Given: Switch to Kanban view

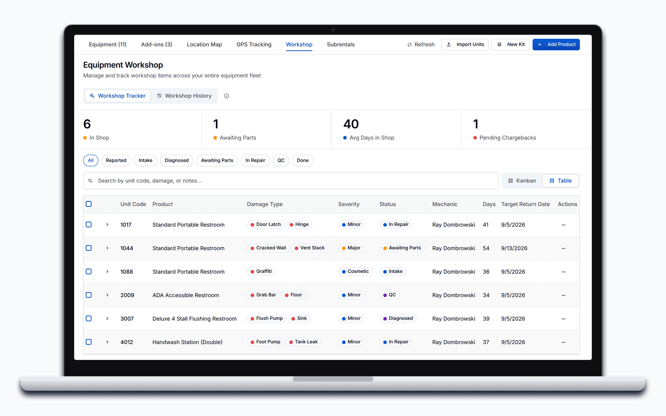Looking at the screenshot, I should (x=522, y=181).
